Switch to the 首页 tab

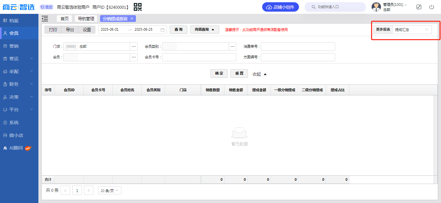(x=65, y=19)
